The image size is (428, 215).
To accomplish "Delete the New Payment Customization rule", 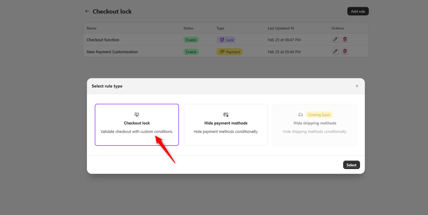I will (x=345, y=51).
